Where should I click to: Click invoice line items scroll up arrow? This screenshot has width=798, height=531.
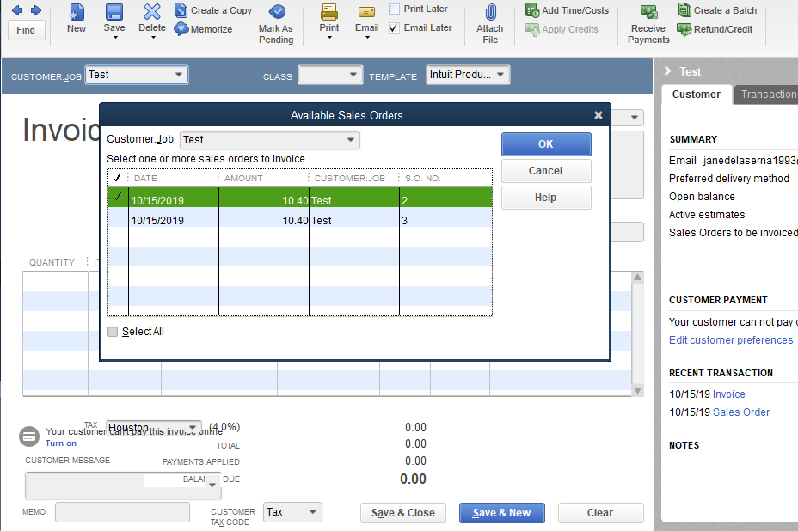[x=637, y=278]
